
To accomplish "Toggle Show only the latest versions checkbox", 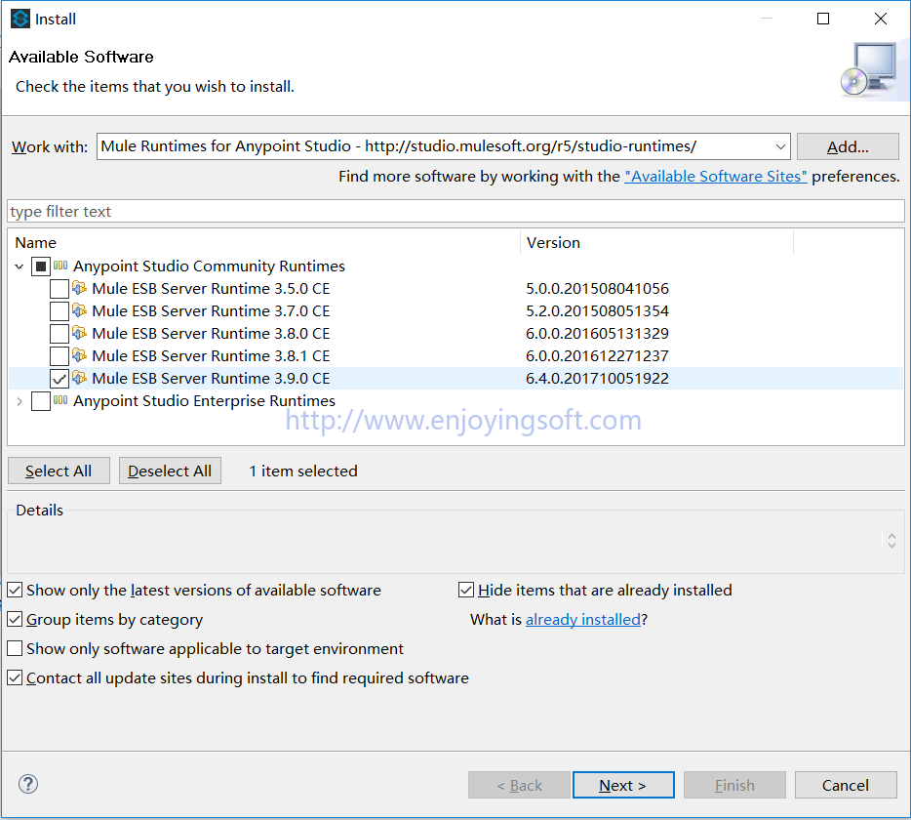I will [15, 590].
